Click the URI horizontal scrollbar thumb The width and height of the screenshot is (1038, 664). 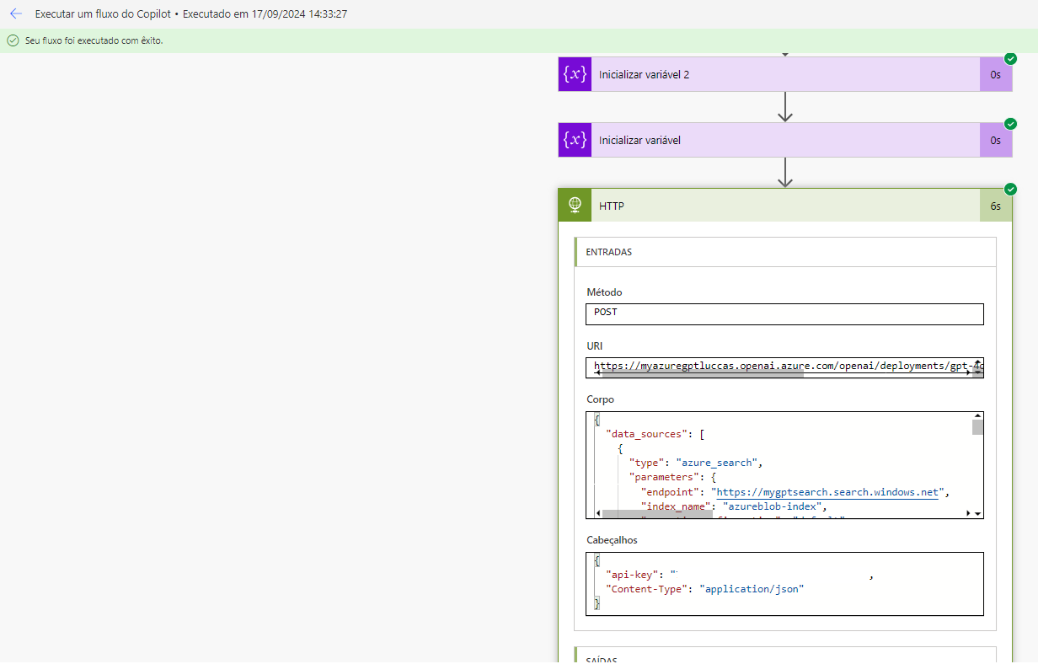click(703, 373)
